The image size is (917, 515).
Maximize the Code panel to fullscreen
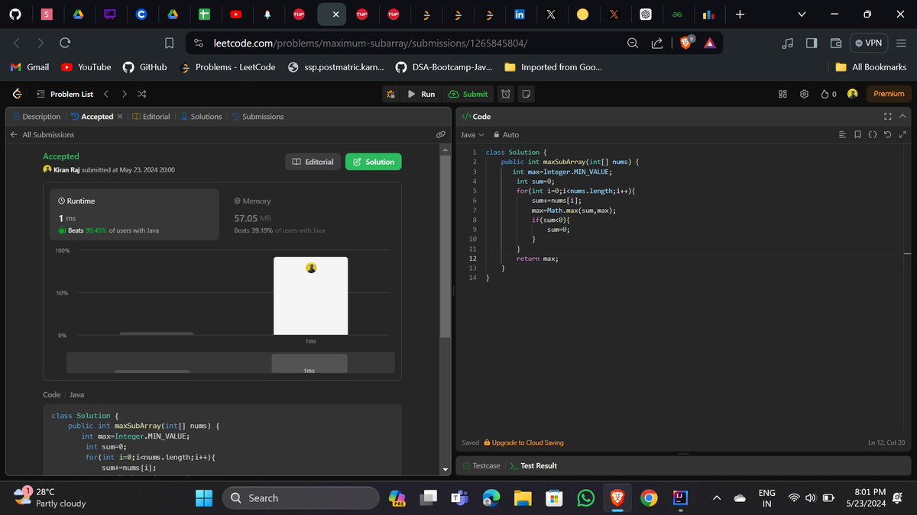(x=888, y=117)
